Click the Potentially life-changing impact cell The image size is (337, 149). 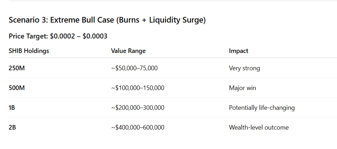(262, 108)
